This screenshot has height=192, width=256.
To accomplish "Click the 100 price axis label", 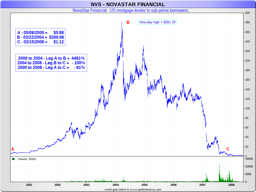I will 248,108.
